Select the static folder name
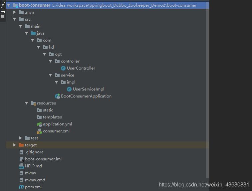 click(x=48, y=110)
